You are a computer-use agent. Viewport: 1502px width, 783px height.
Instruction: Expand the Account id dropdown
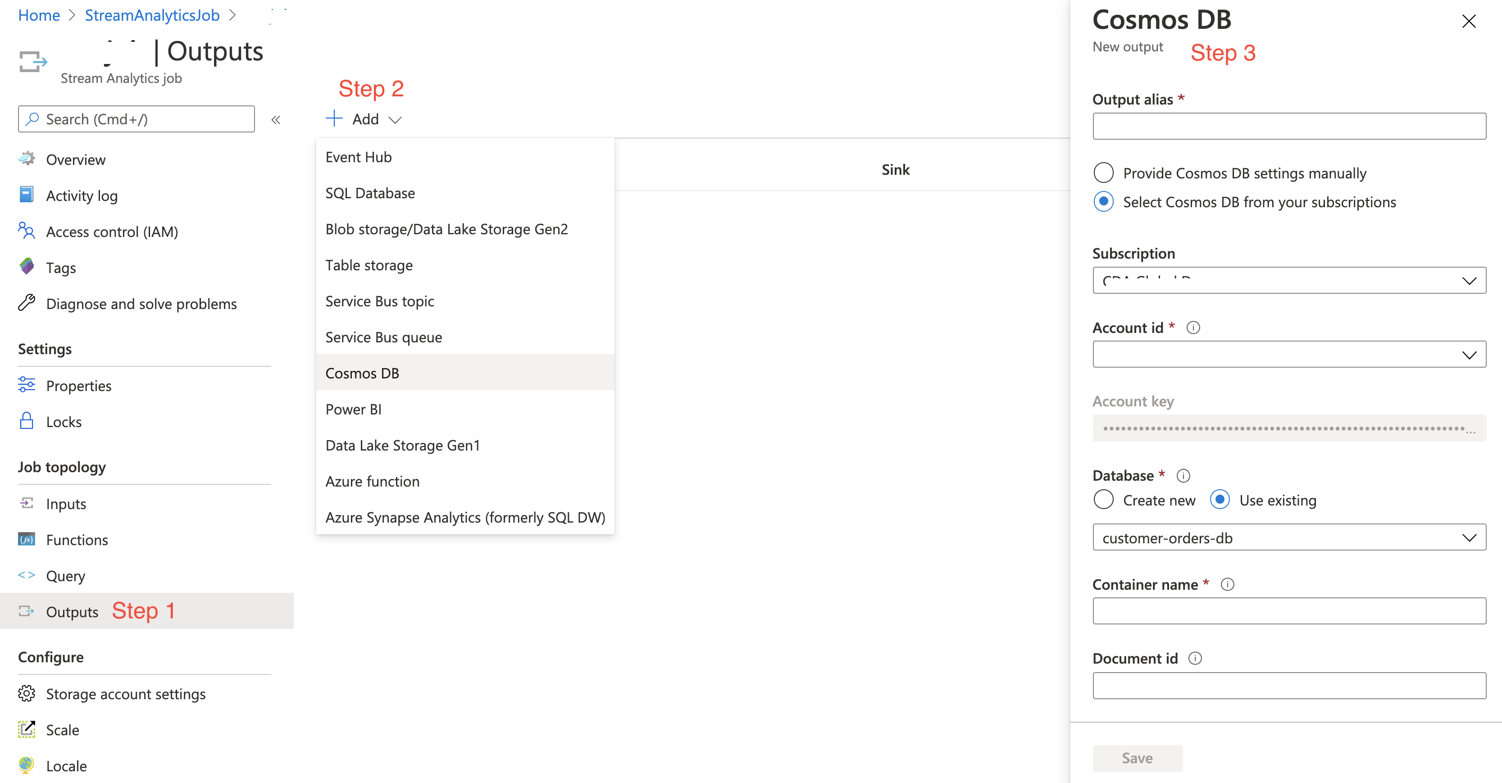pos(1288,355)
